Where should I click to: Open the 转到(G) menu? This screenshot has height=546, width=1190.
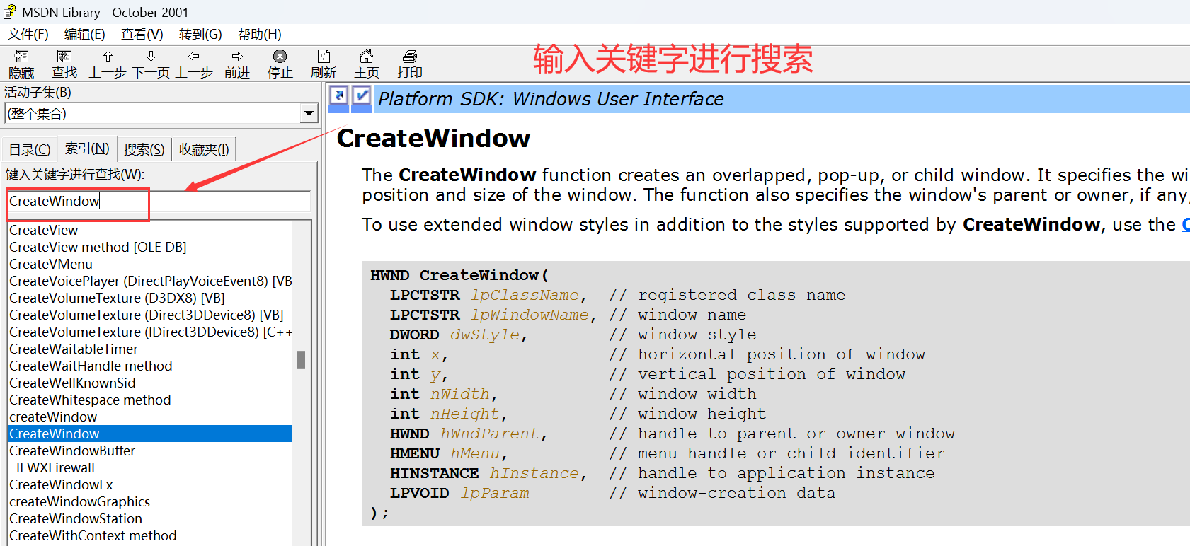click(x=200, y=34)
